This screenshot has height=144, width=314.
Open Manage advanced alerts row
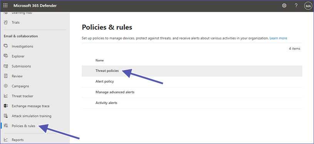click(x=192, y=92)
